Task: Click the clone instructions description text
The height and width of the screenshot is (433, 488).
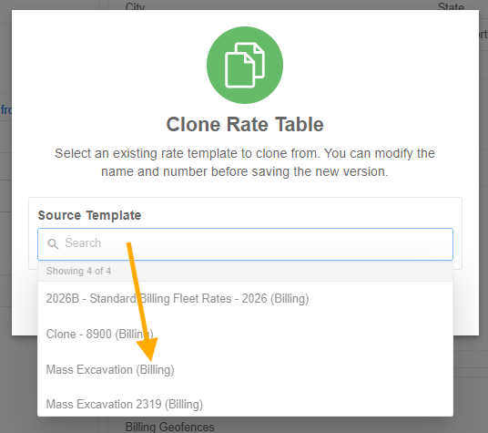Action: [x=245, y=162]
